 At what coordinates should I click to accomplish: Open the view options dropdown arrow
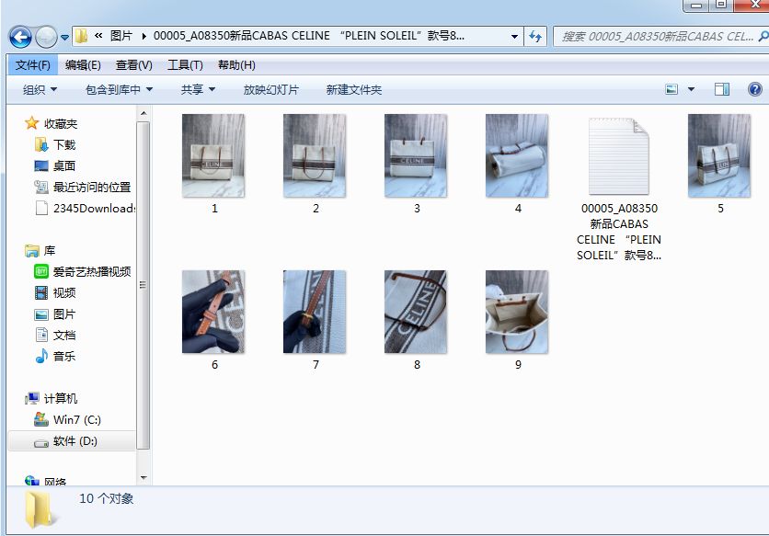coord(691,89)
